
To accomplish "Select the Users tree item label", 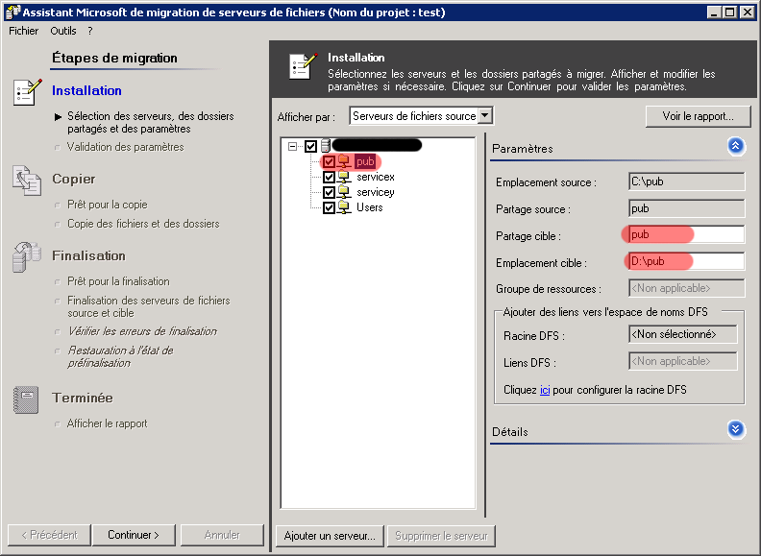I will click(x=370, y=207).
